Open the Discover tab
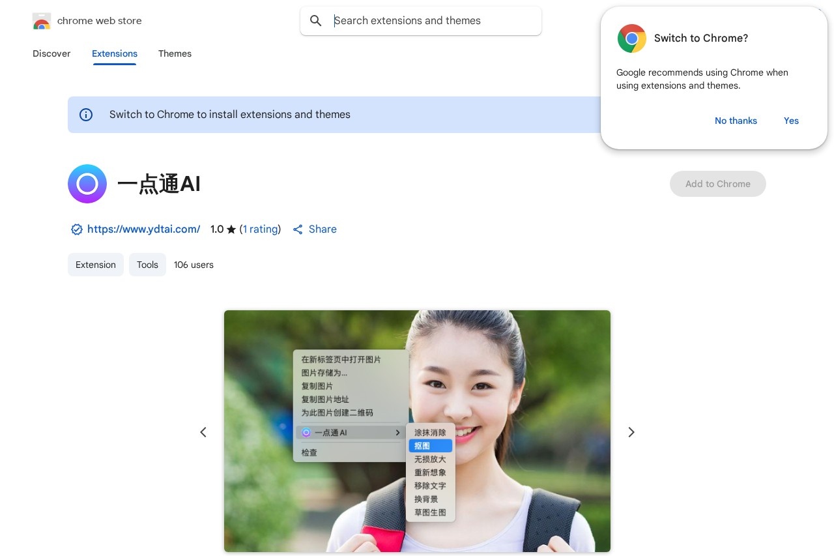This screenshot has width=834, height=556. point(51,53)
